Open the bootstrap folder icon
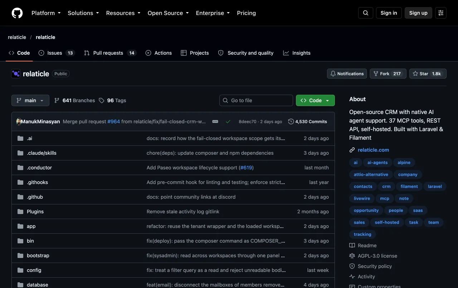This screenshot has height=288, width=458. (20, 255)
